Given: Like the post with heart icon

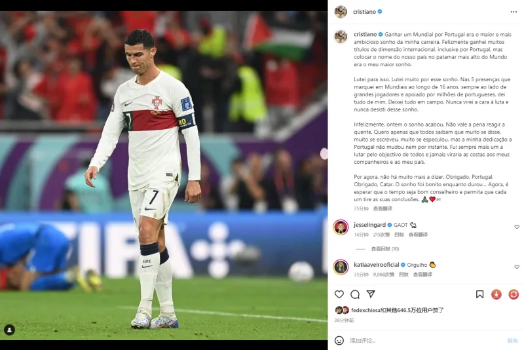Looking at the screenshot, I should coord(339,294).
